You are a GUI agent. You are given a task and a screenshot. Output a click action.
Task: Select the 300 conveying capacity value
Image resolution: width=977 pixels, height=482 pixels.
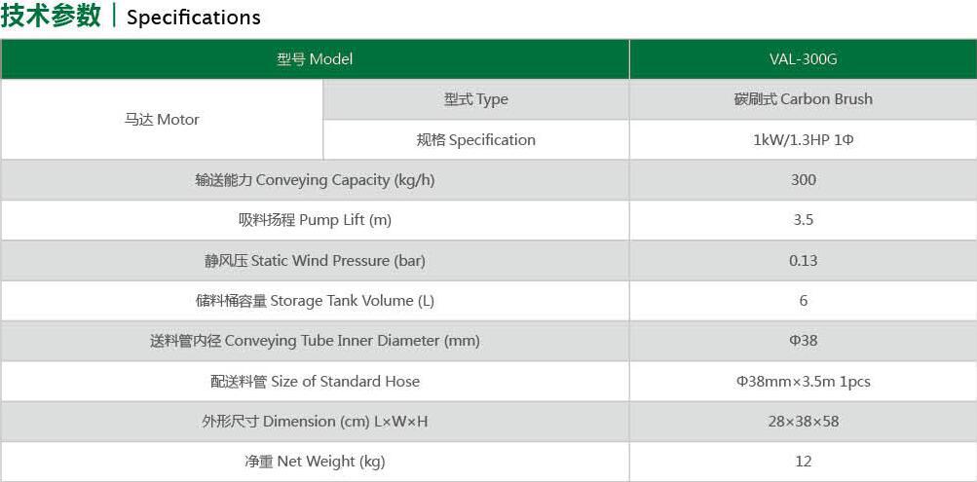point(804,180)
